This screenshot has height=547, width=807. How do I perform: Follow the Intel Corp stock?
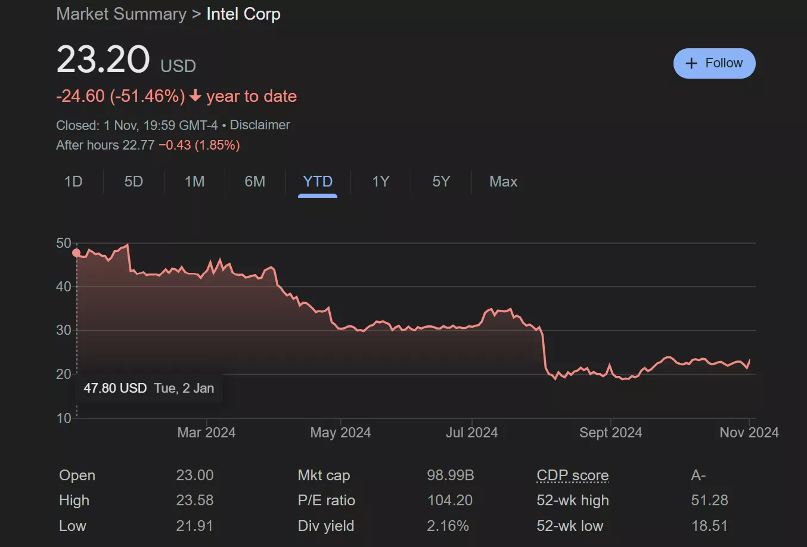pyautogui.click(x=714, y=63)
